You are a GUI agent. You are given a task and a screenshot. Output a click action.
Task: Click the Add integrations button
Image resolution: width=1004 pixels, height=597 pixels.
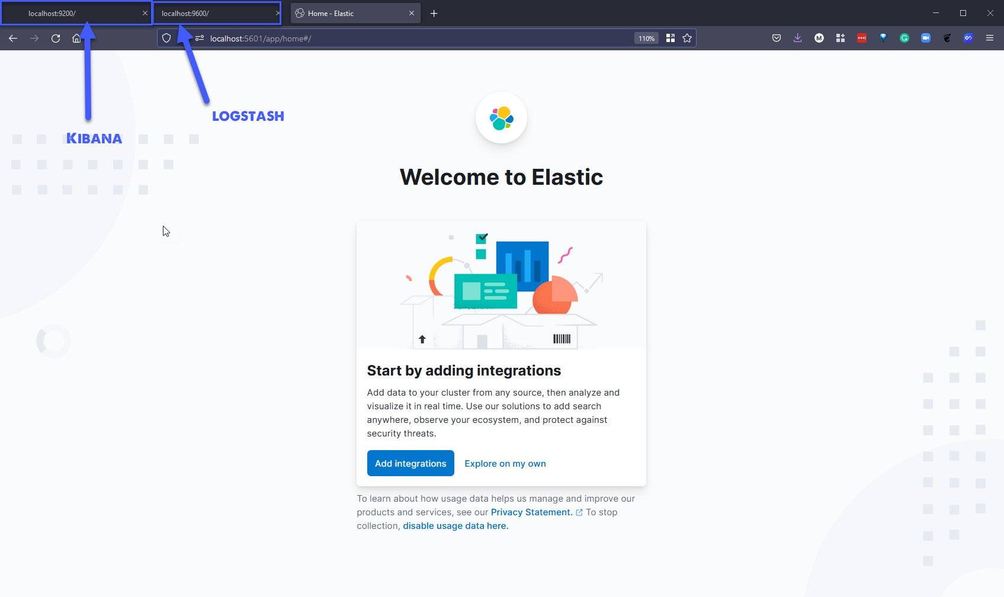pyautogui.click(x=410, y=463)
